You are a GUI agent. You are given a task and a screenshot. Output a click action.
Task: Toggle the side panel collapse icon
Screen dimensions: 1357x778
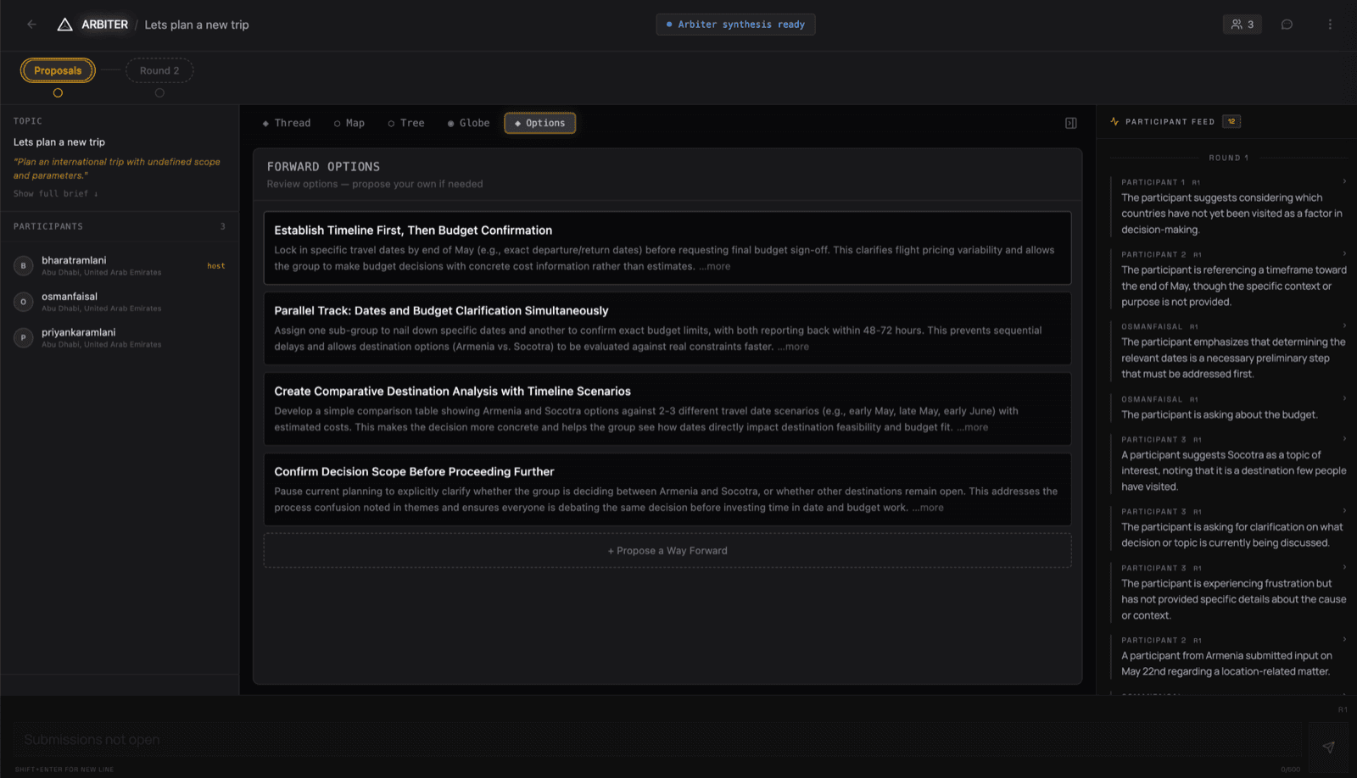pyautogui.click(x=1071, y=123)
